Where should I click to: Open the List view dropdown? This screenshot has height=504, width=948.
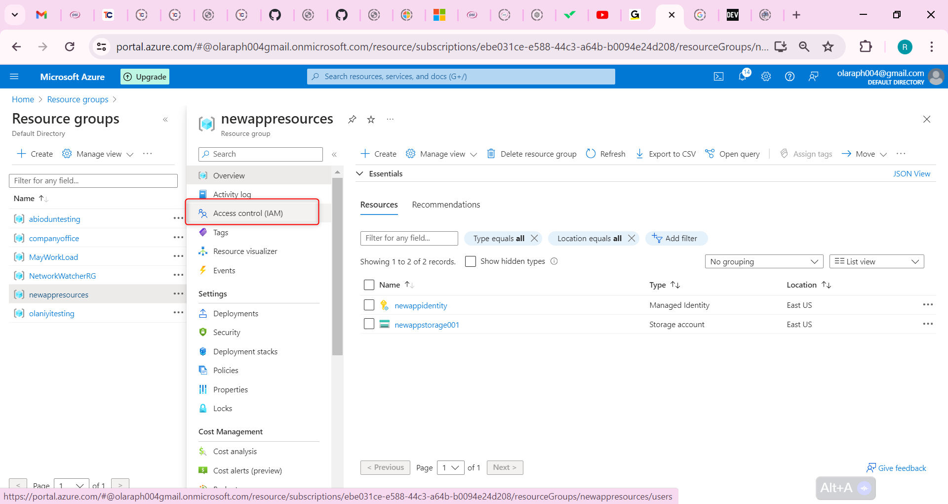tap(877, 261)
